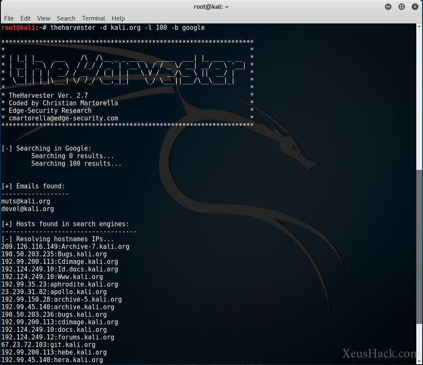The width and height of the screenshot is (423, 365).
Task: Open the Edit menu
Action: (x=26, y=18)
